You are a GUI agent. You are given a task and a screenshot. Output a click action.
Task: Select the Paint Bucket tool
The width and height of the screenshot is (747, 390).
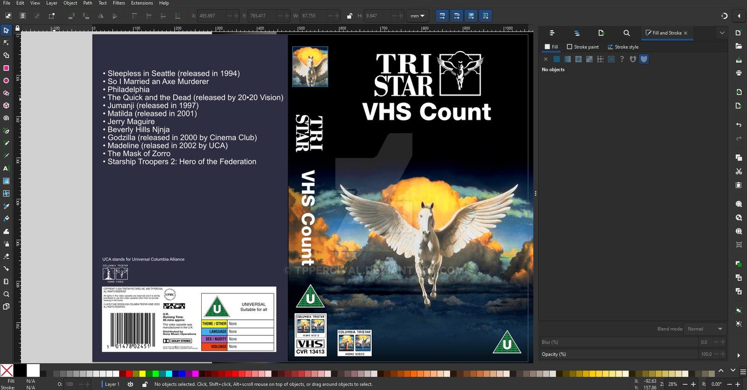tap(6, 219)
